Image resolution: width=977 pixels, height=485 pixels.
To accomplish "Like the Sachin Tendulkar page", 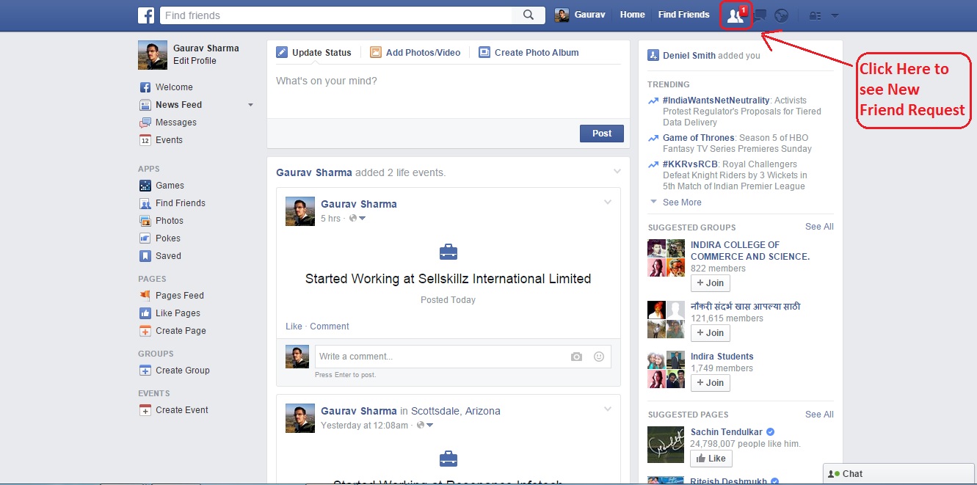I will tap(711, 459).
